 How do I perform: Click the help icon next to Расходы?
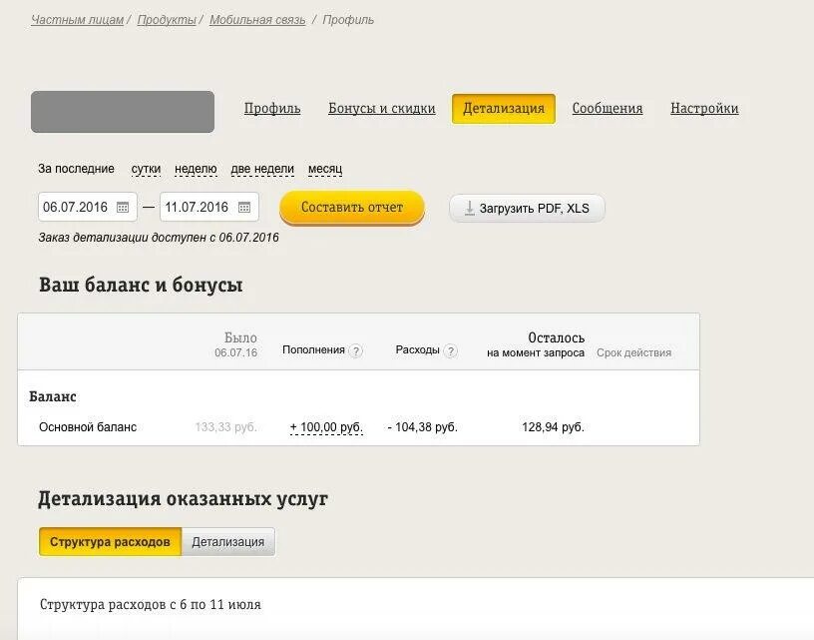point(451,351)
